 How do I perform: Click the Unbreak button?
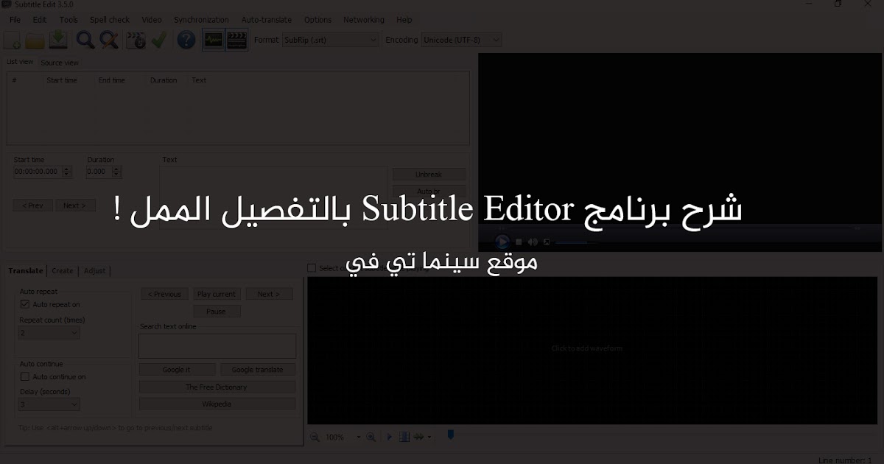[429, 175]
